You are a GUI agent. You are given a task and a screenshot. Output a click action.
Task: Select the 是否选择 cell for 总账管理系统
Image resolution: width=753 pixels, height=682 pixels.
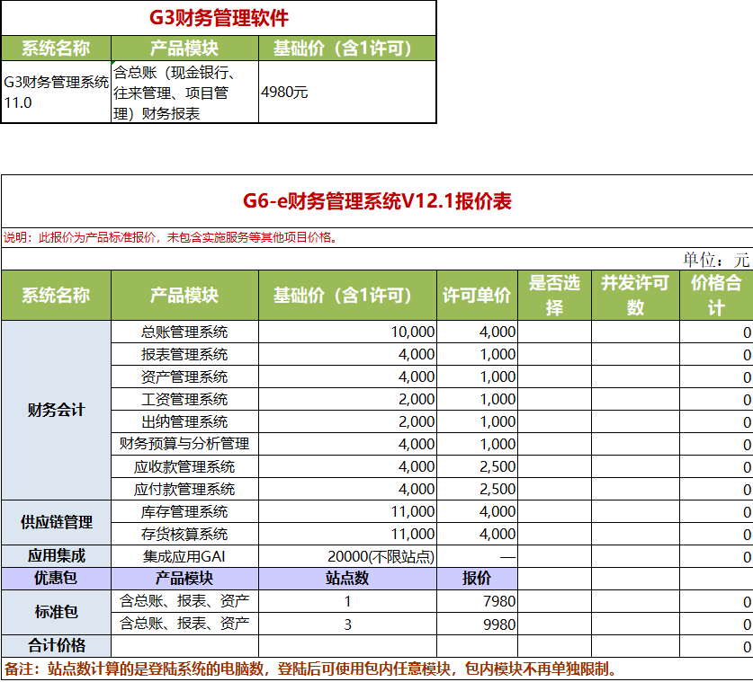click(555, 332)
